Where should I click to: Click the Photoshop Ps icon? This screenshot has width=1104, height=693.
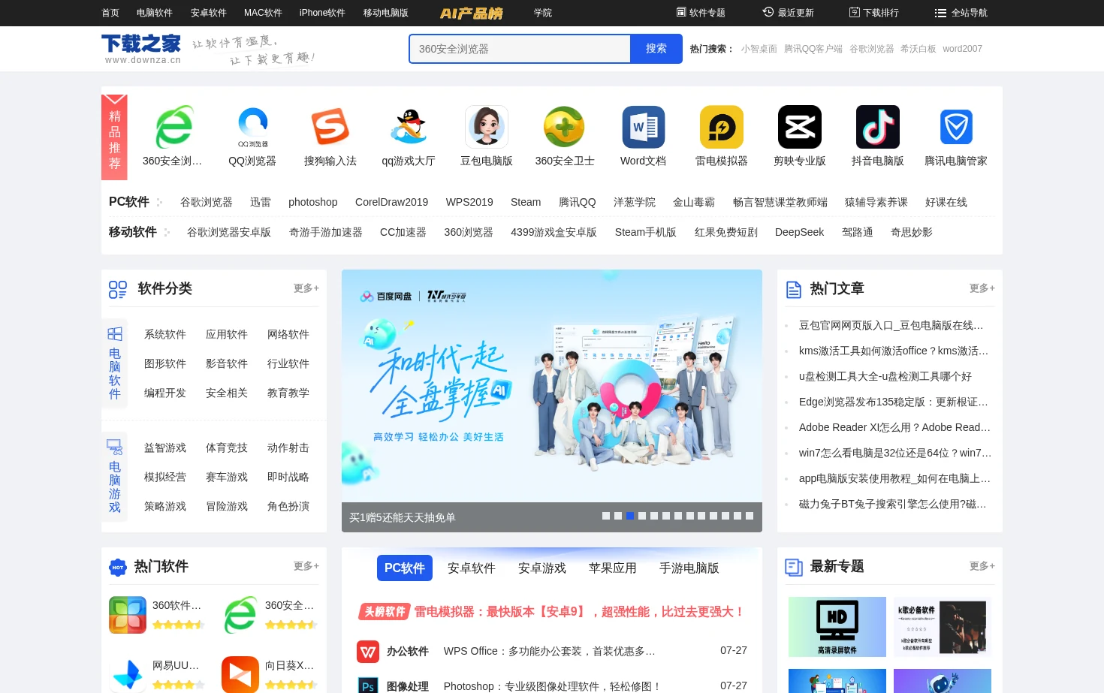[x=368, y=685]
